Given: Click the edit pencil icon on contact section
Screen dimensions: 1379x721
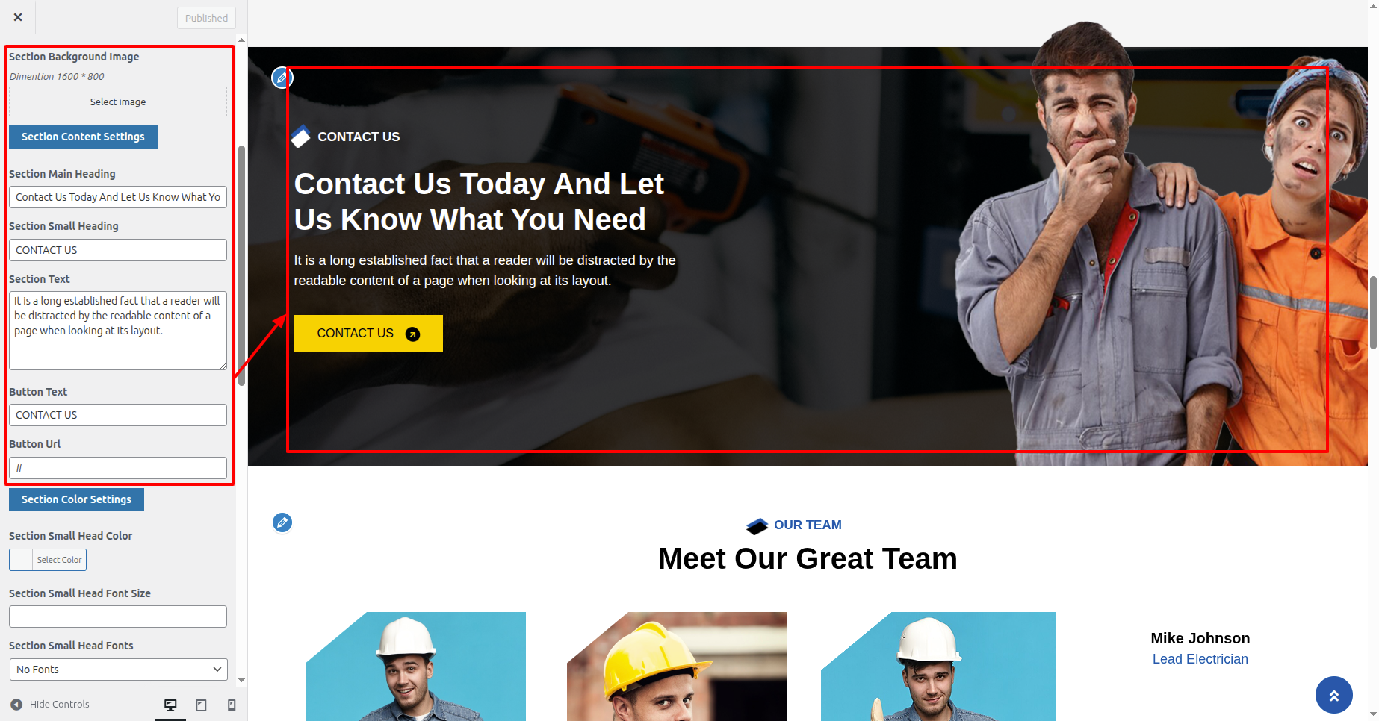Looking at the screenshot, I should [282, 78].
